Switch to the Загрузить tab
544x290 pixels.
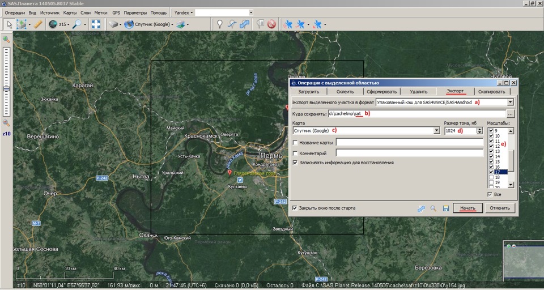(x=308, y=92)
